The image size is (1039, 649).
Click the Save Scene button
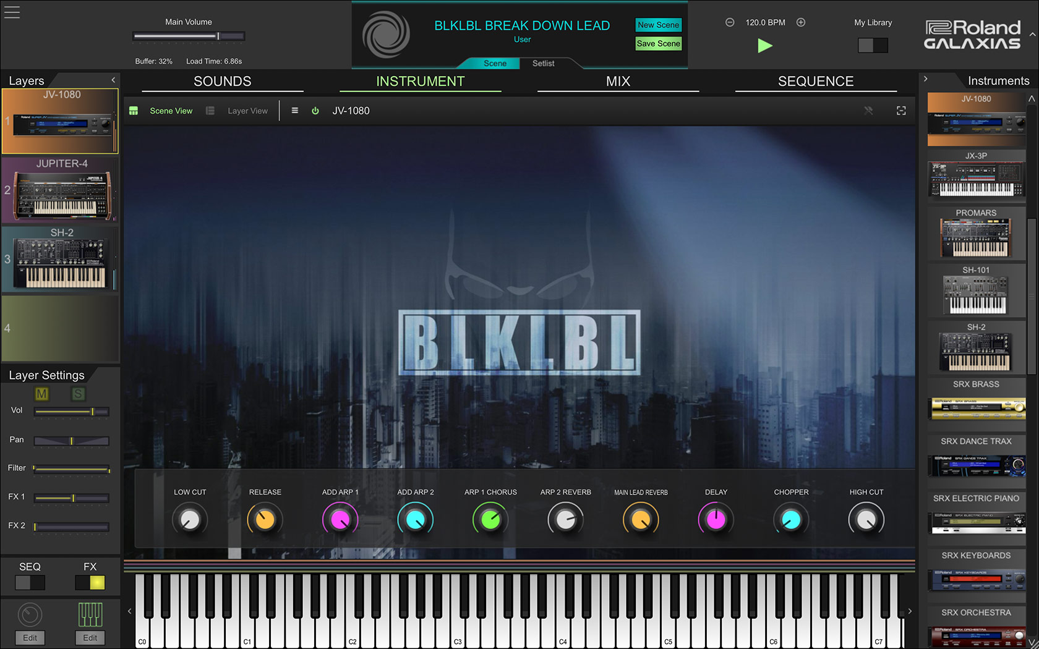[x=658, y=43]
